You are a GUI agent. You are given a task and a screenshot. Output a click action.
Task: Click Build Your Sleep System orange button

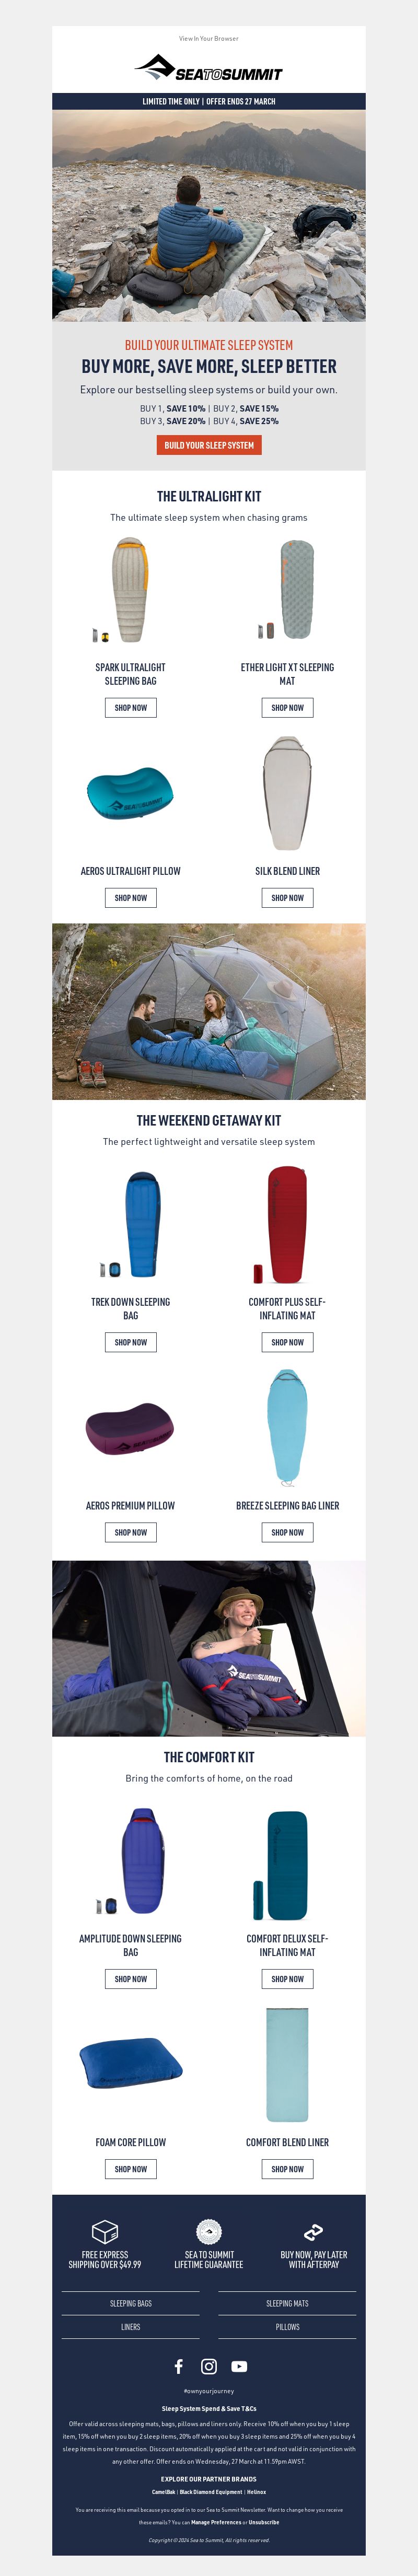(x=209, y=445)
